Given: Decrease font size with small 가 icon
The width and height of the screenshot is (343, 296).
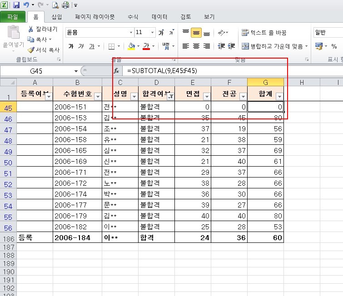Looking at the screenshot, I should tap(172, 32).
